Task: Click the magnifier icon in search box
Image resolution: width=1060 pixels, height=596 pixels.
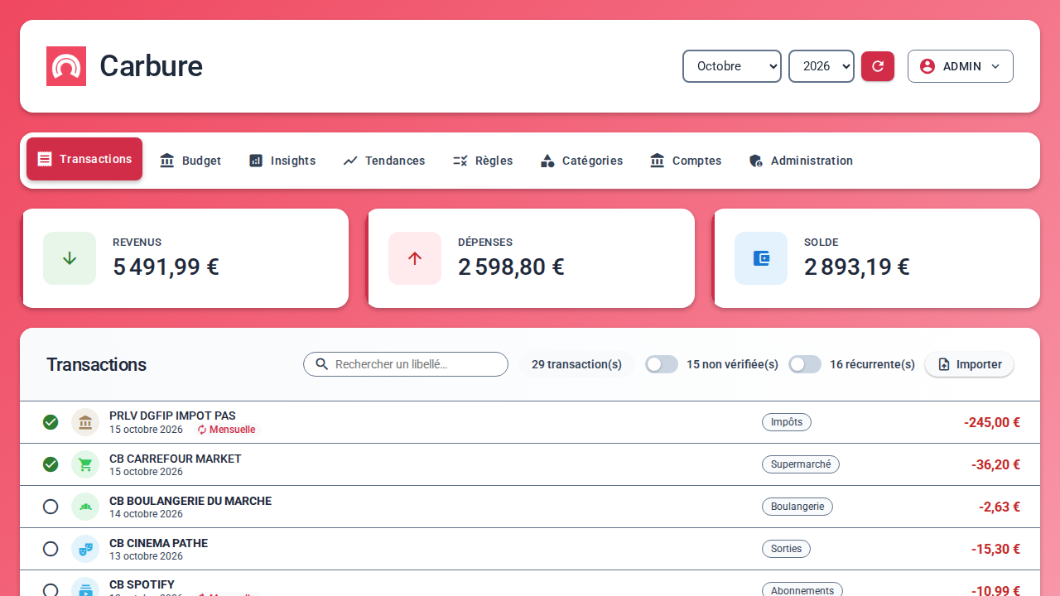Action: click(x=322, y=364)
